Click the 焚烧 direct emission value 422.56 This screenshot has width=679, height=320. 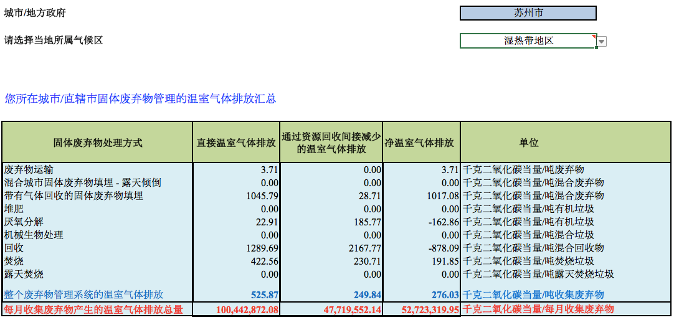pyautogui.click(x=263, y=261)
